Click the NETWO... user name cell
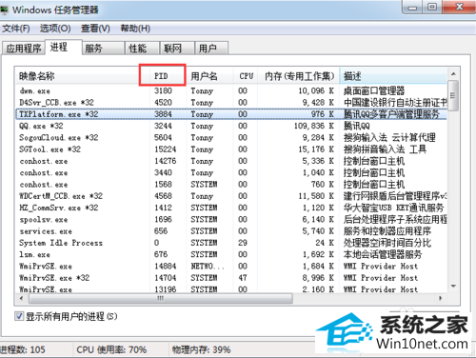Viewport: 476px width, 358px height. point(208,267)
